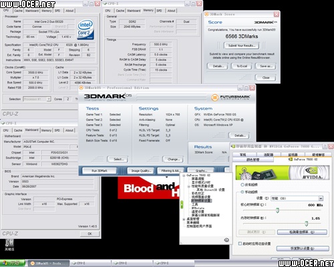Click Change button under Settings
The image size is (334, 267).
point(174,159)
